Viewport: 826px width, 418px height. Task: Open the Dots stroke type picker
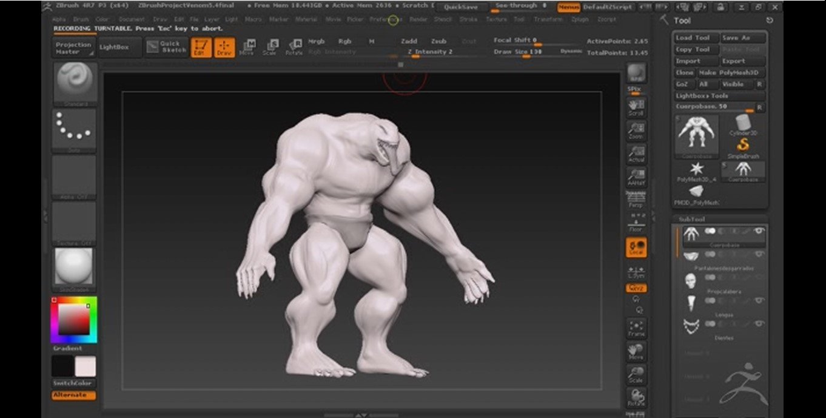pos(74,130)
